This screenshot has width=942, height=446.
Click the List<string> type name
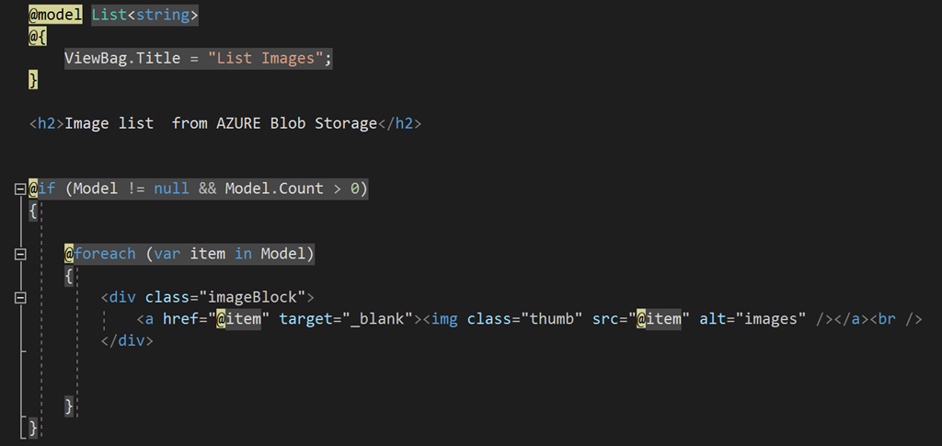click(144, 16)
